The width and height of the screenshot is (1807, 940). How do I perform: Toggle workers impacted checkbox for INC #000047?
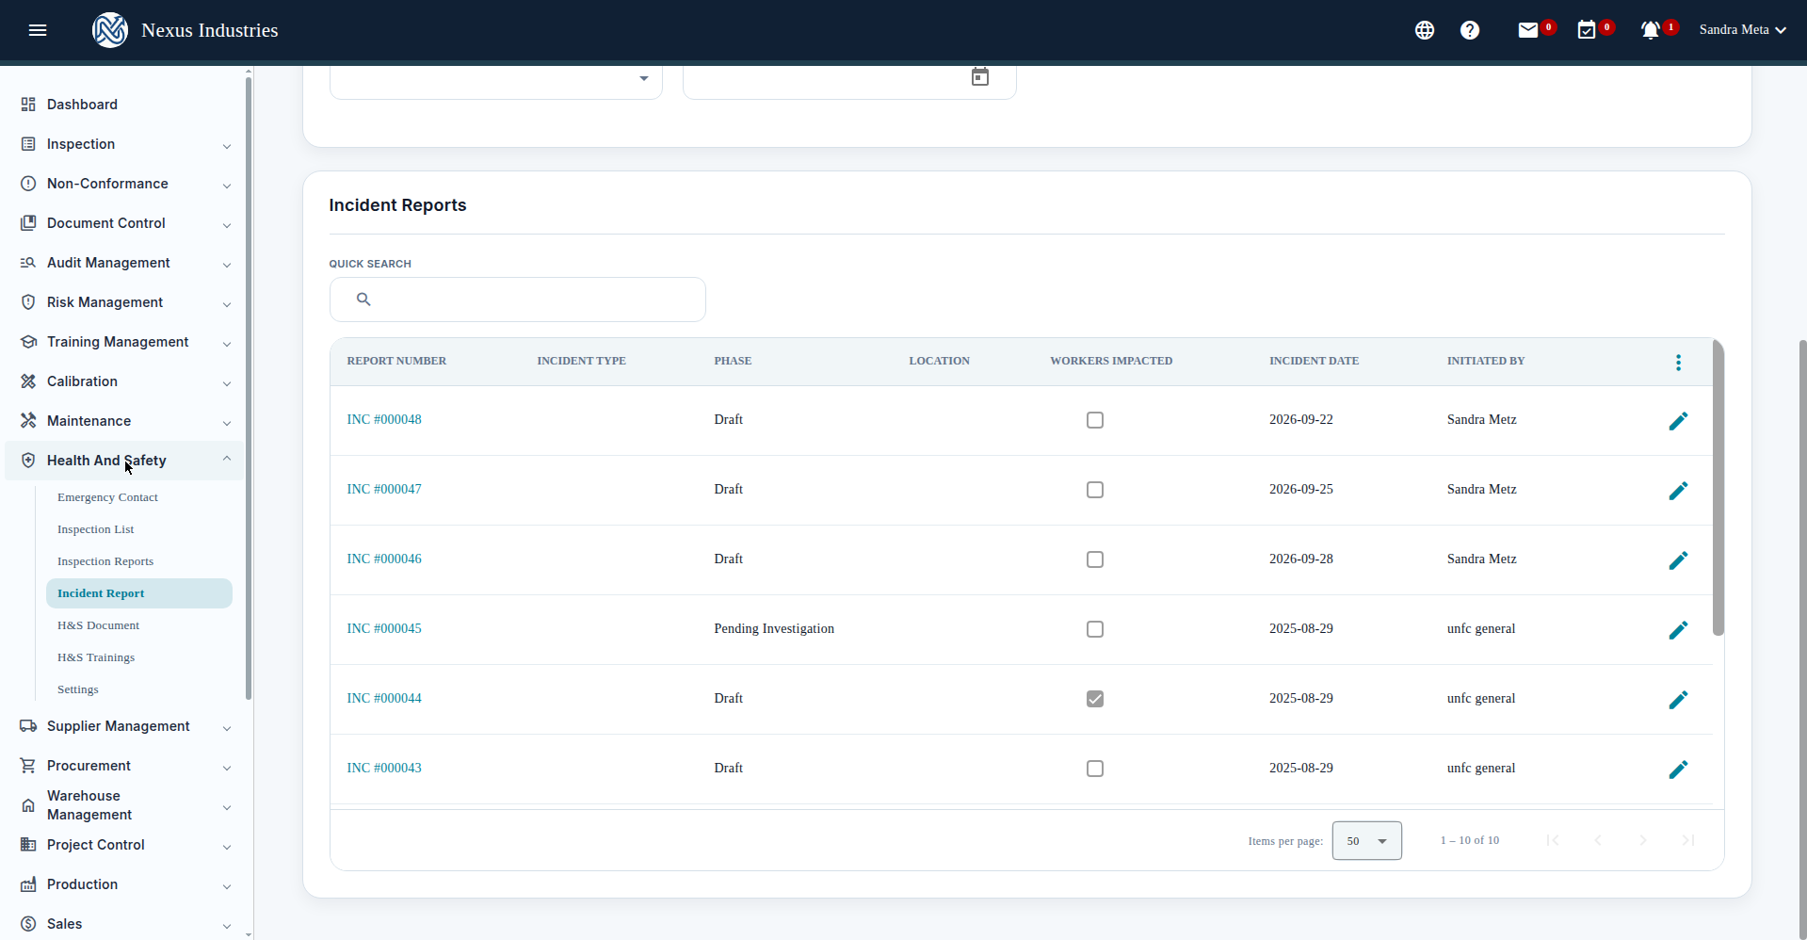click(x=1095, y=490)
